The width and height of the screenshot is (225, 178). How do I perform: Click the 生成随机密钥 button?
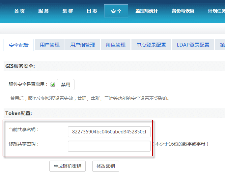click(68, 166)
